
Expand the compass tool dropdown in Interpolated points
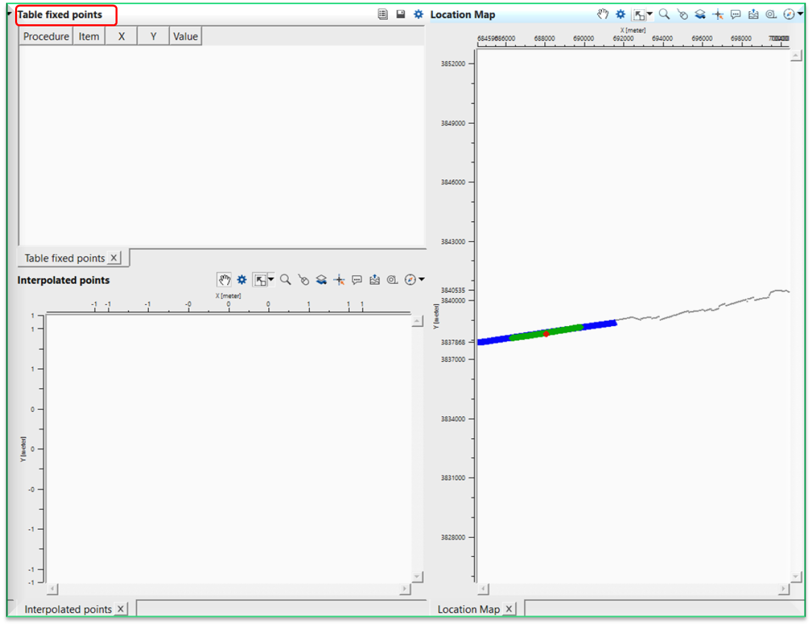[x=421, y=280]
